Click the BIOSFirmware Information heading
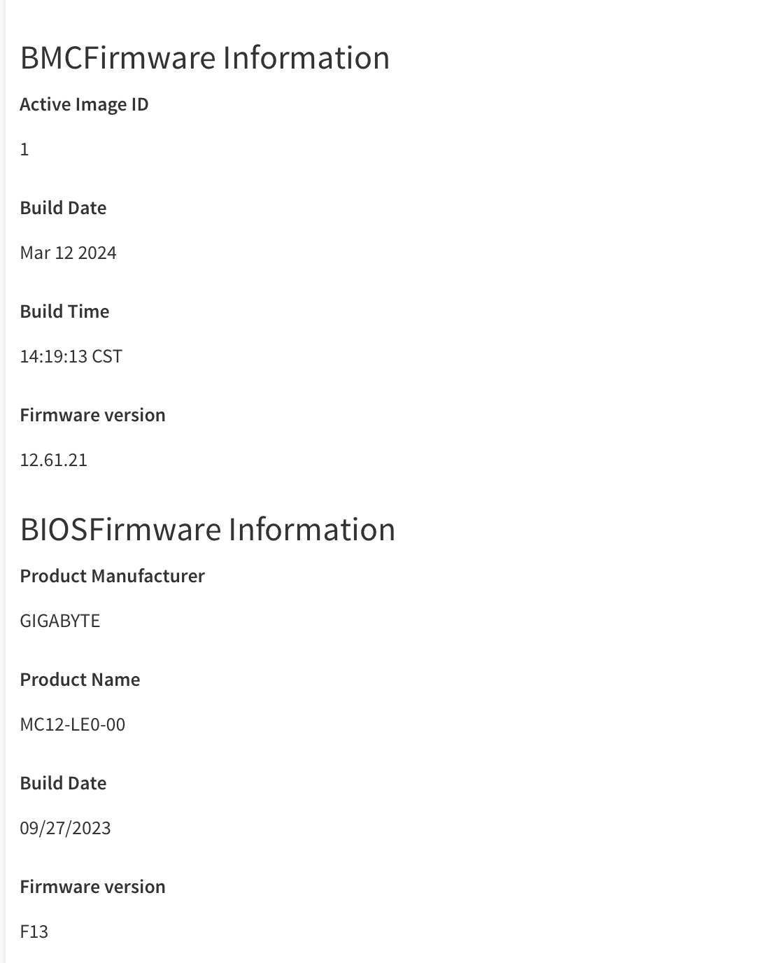The height and width of the screenshot is (963, 764). point(208,529)
